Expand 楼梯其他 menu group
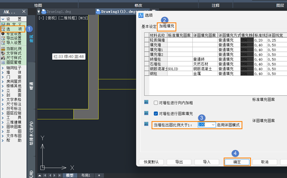This screenshot has width=287, height=178. click(3, 86)
